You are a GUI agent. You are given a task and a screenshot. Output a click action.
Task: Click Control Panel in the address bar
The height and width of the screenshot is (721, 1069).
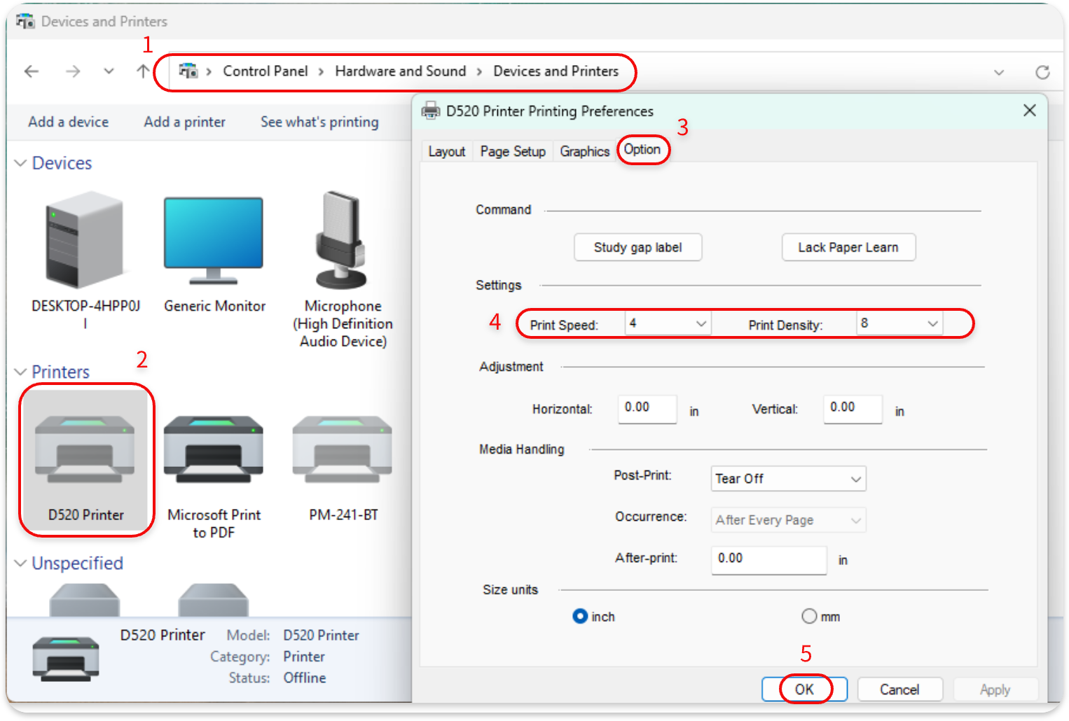tap(265, 71)
